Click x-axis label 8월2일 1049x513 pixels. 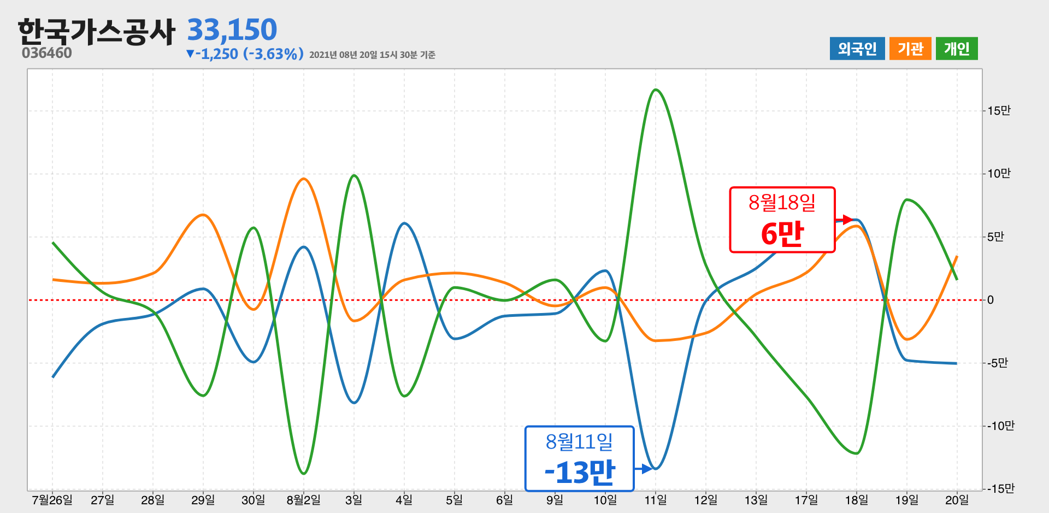(x=304, y=500)
